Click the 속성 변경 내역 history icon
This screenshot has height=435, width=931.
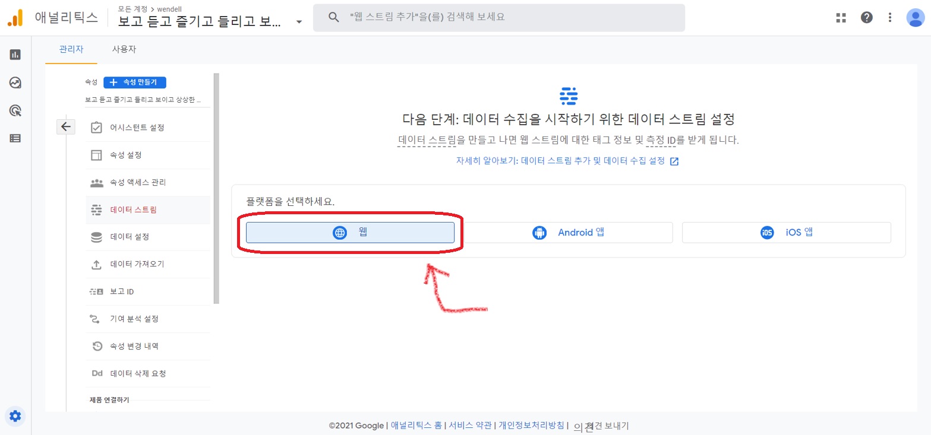(96, 346)
